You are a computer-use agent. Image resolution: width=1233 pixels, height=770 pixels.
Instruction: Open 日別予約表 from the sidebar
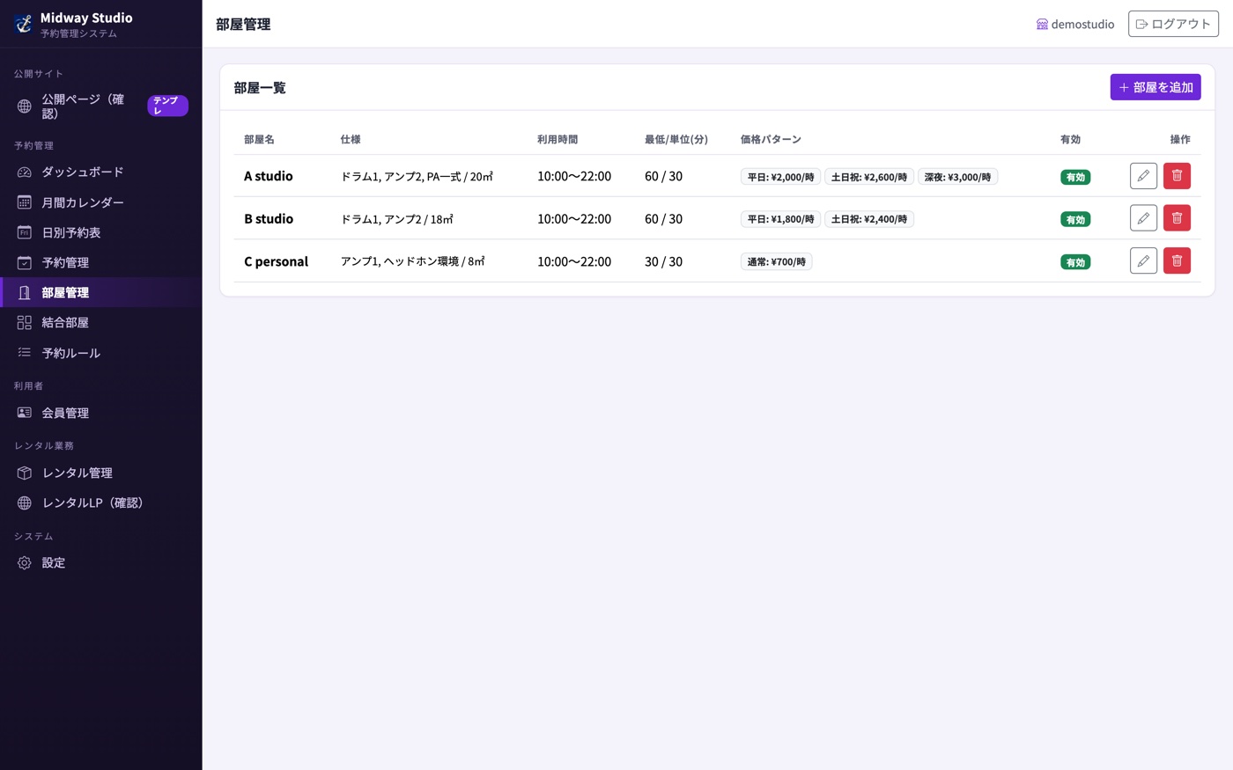101,232
